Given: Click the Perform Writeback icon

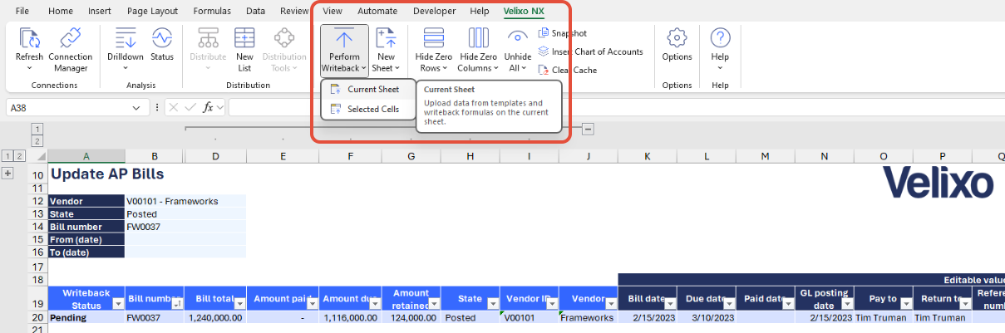Looking at the screenshot, I should 344,38.
